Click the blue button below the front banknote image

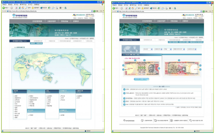click(x=141, y=79)
